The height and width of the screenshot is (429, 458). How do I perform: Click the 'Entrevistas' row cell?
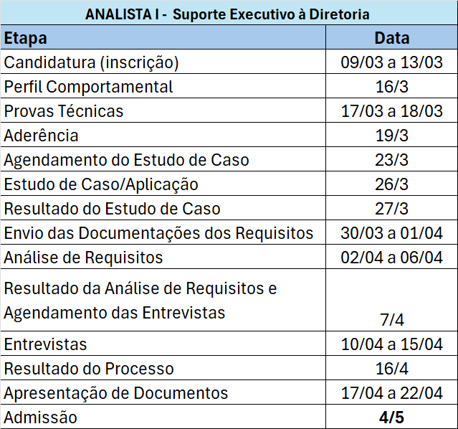click(x=46, y=344)
